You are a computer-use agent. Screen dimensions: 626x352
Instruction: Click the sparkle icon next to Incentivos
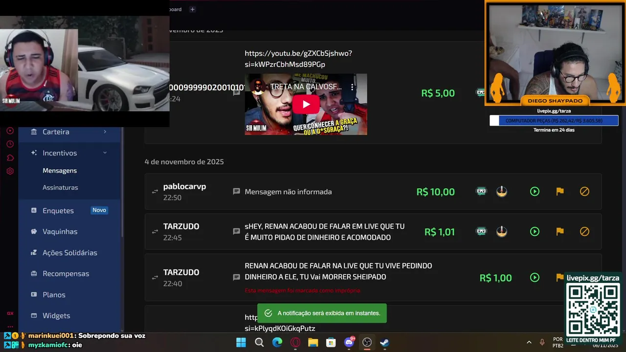point(34,153)
